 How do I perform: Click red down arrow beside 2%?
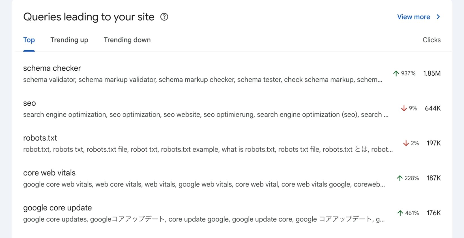click(406, 143)
